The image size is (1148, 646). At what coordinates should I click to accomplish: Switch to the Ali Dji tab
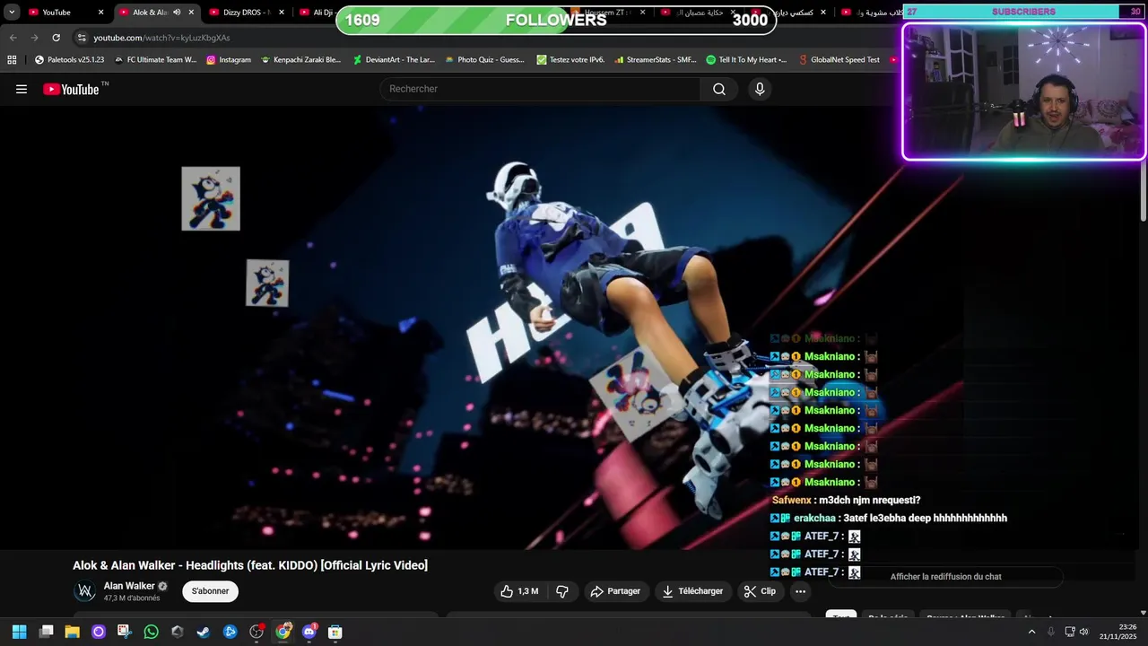[317, 13]
